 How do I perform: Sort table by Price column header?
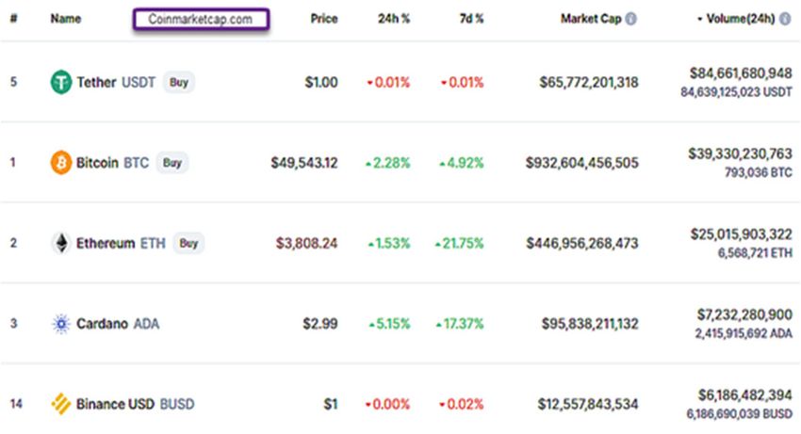[x=323, y=19]
